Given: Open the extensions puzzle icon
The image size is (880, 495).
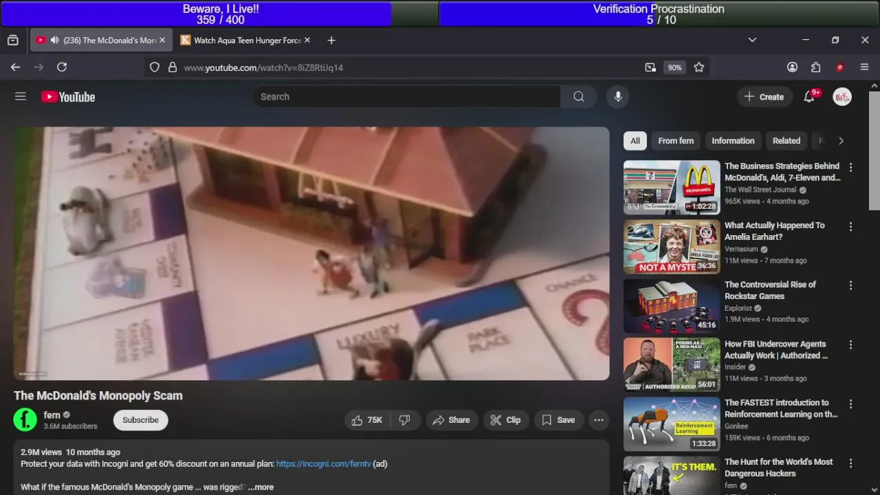Looking at the screenshot, I should click(816, 67).
